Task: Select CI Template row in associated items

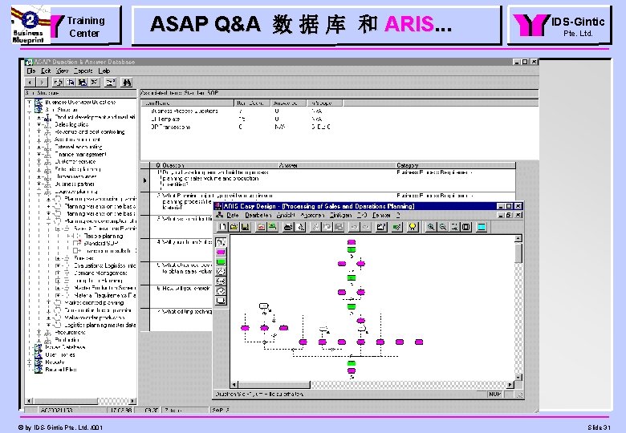Action: tap(165, 119)
